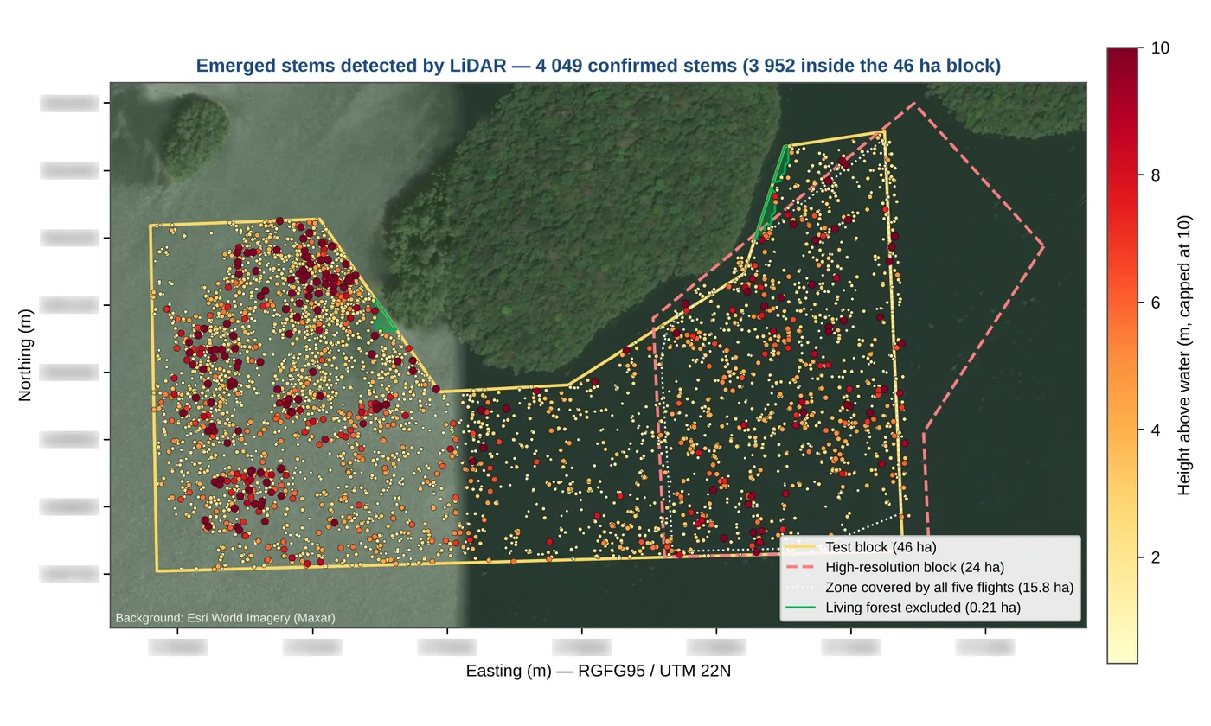Click the Esri World Imagery credit text
The height and width of the screenshot is (726, 1211).
(225, 618)
